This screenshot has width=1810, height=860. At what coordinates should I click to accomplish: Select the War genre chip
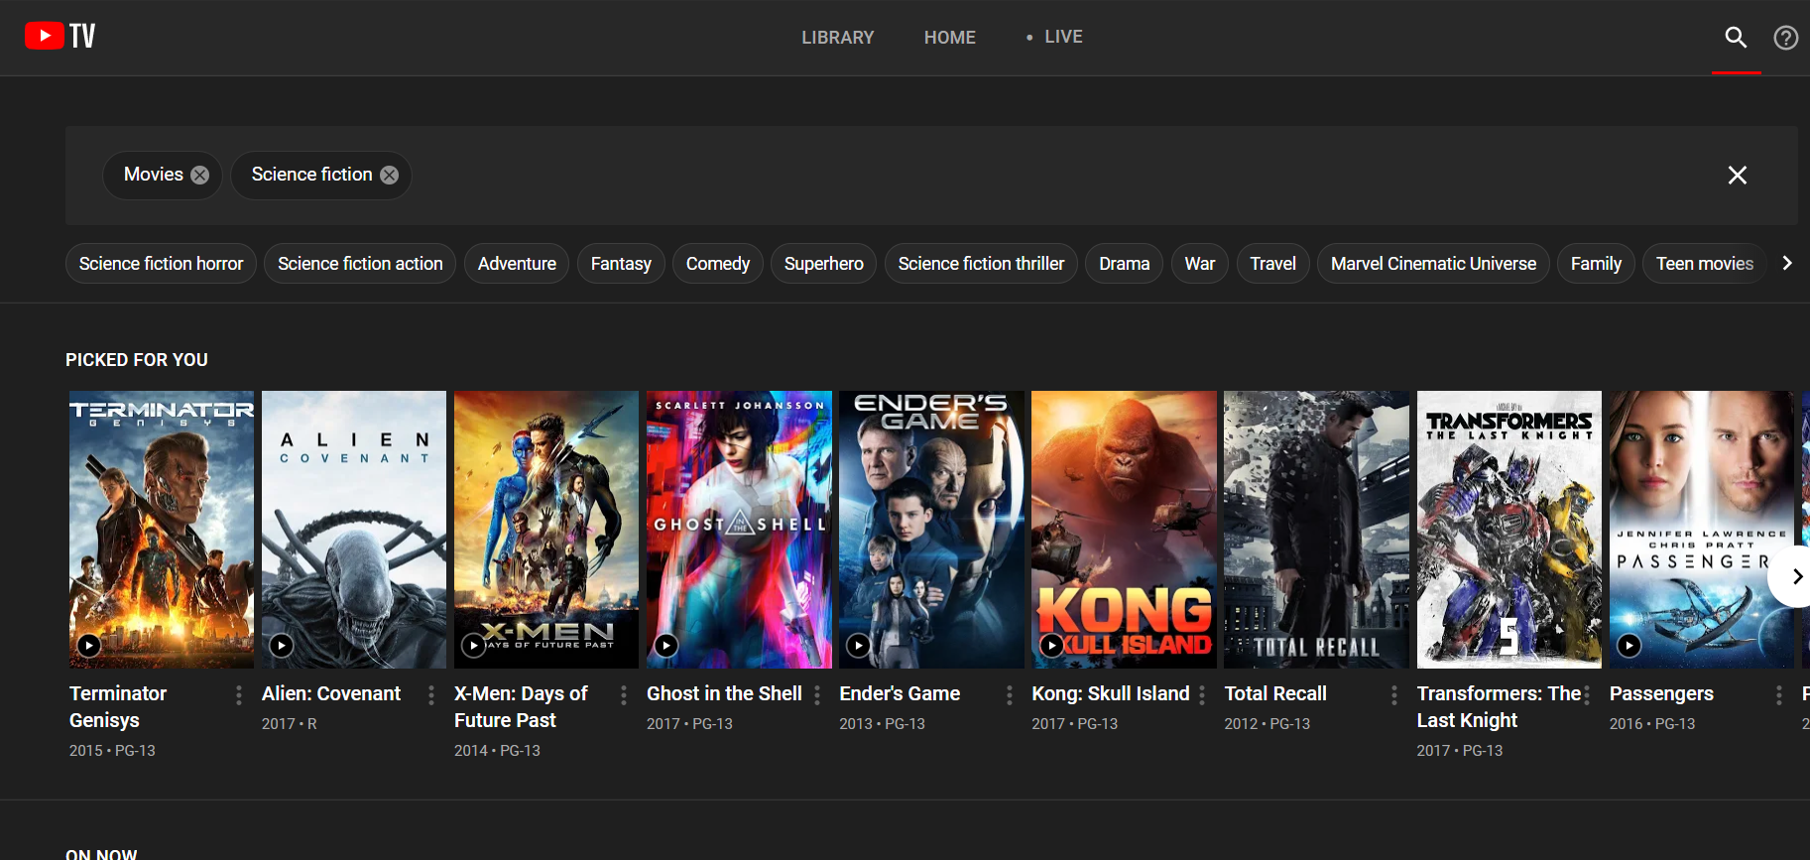1200,263
